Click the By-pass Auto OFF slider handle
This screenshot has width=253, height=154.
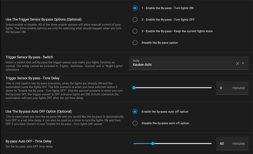point(153,144)
